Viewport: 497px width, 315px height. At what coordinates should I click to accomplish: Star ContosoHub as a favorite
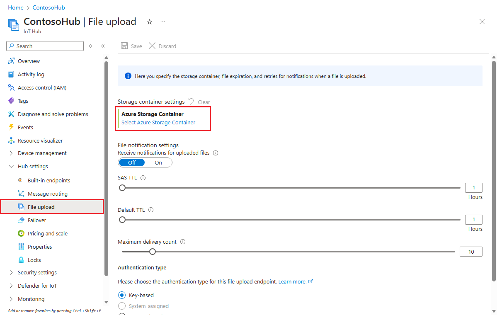pos(149,22)
